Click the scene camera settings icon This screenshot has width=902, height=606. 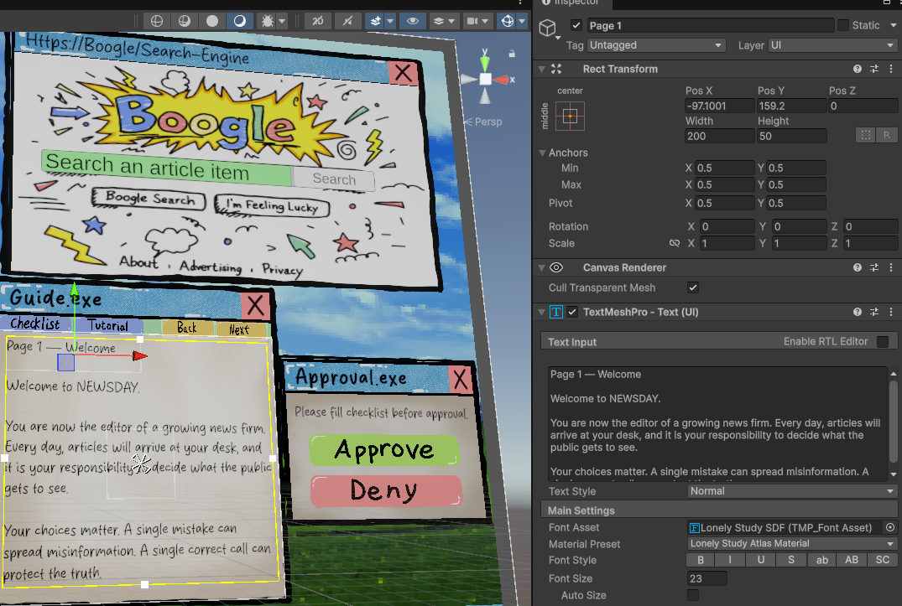472,21
